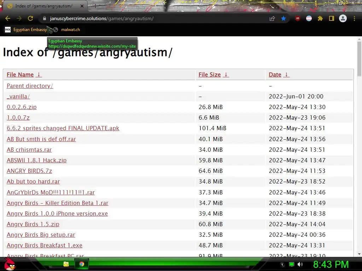Open the share page icon
The image size is (362, 271).
(x=272, y=19)
